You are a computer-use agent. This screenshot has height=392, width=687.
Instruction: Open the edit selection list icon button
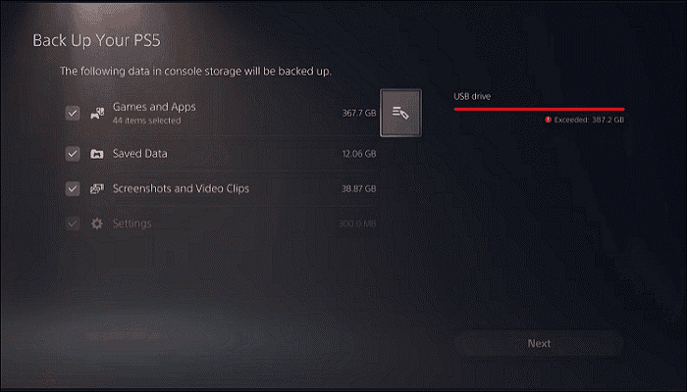point(400,113)
